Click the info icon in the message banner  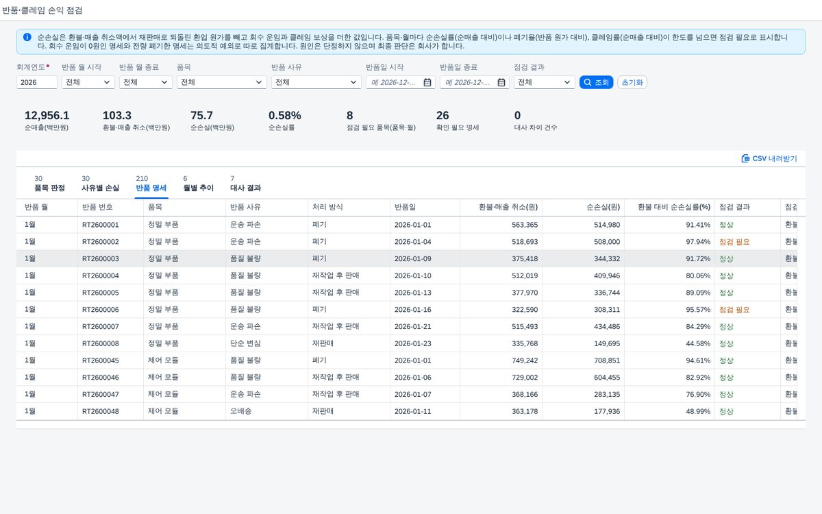point(27,37)
